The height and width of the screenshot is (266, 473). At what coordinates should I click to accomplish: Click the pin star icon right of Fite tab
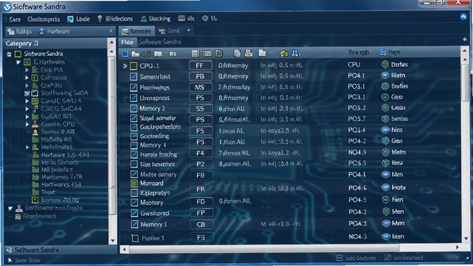pyautogui.click(x=465, y=39)
